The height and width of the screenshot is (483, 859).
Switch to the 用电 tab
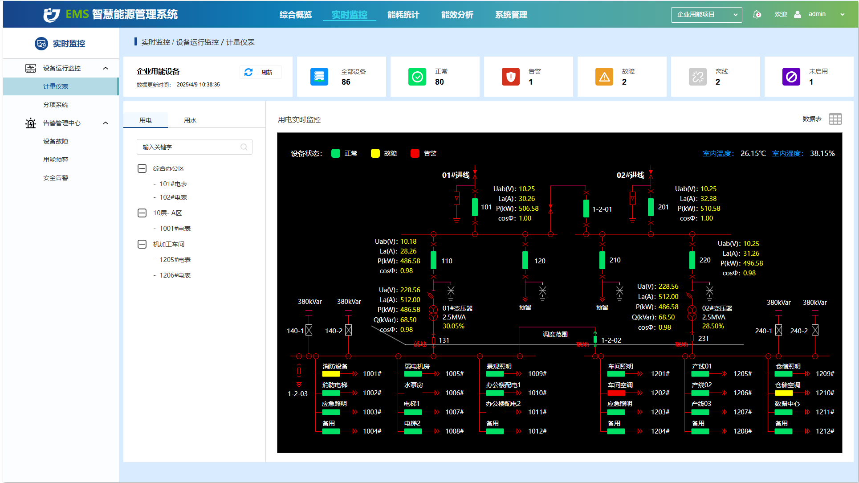click(146, 120)
